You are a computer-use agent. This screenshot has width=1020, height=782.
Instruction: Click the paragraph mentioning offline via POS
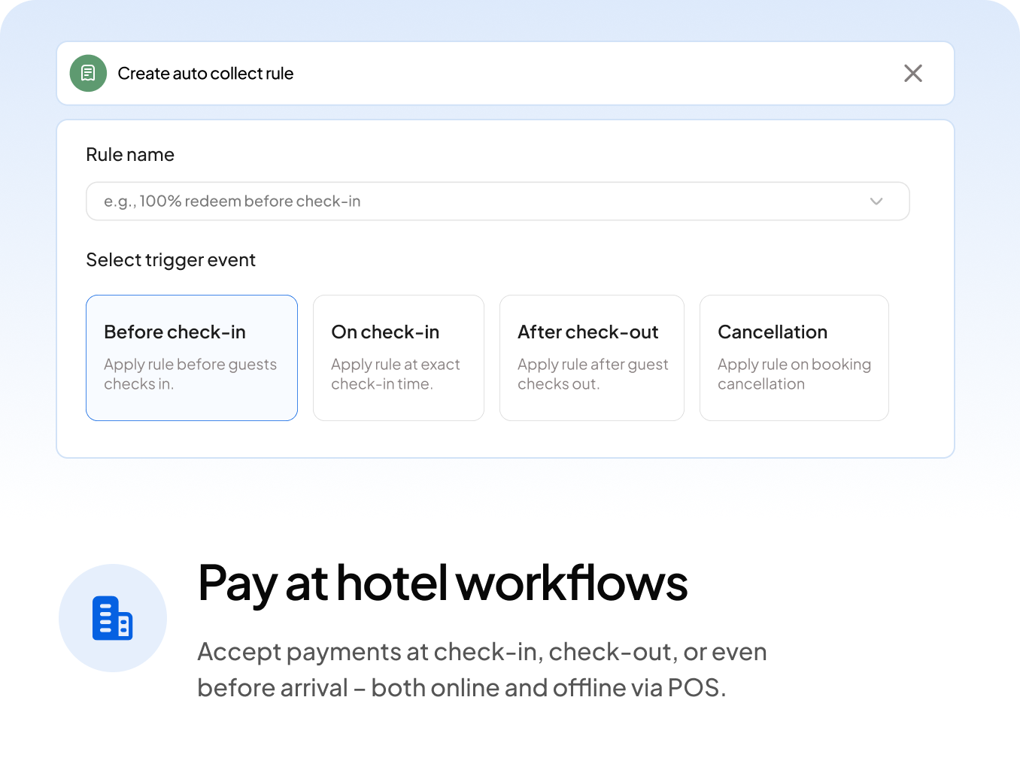[x=481, y=669]
